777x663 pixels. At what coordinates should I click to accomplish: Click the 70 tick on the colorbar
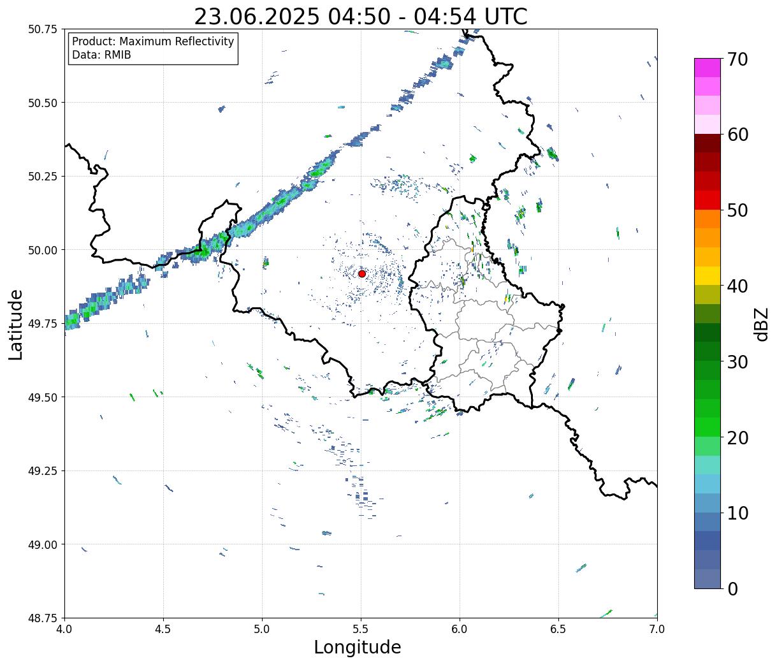point(737,59)
